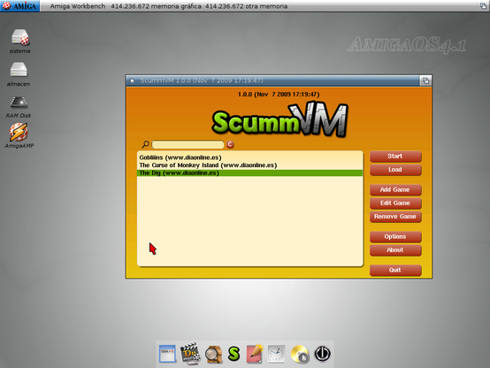490x368 pixels.
Task: Start the selected game
Action: click(395, 157)
